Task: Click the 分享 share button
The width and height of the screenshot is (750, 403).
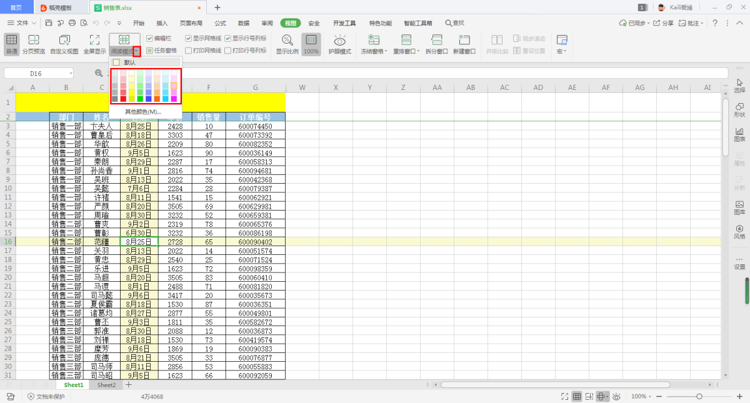Action: tap(664, 23)
